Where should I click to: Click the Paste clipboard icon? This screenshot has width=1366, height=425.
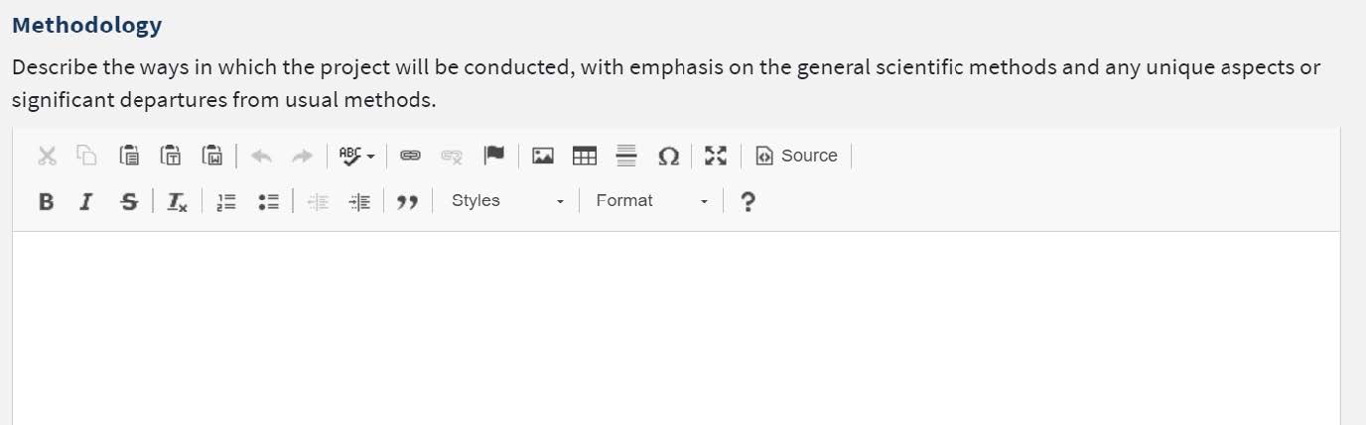click(x=129, y=156)
